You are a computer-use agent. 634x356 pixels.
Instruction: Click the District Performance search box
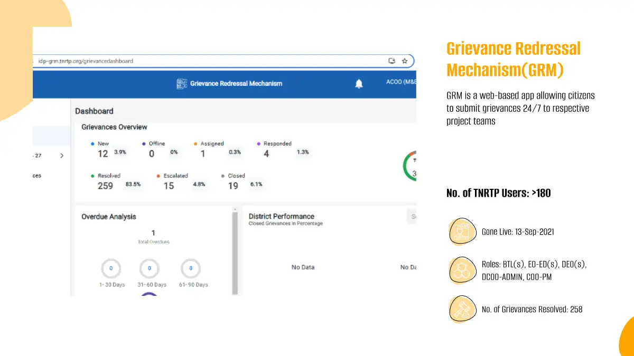(x=412, y=217)
